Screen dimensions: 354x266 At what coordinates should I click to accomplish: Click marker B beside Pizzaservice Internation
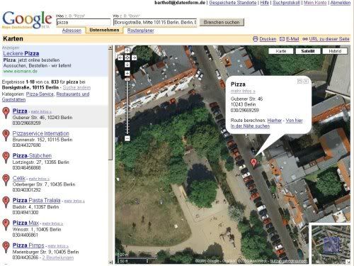coord(6,135)
